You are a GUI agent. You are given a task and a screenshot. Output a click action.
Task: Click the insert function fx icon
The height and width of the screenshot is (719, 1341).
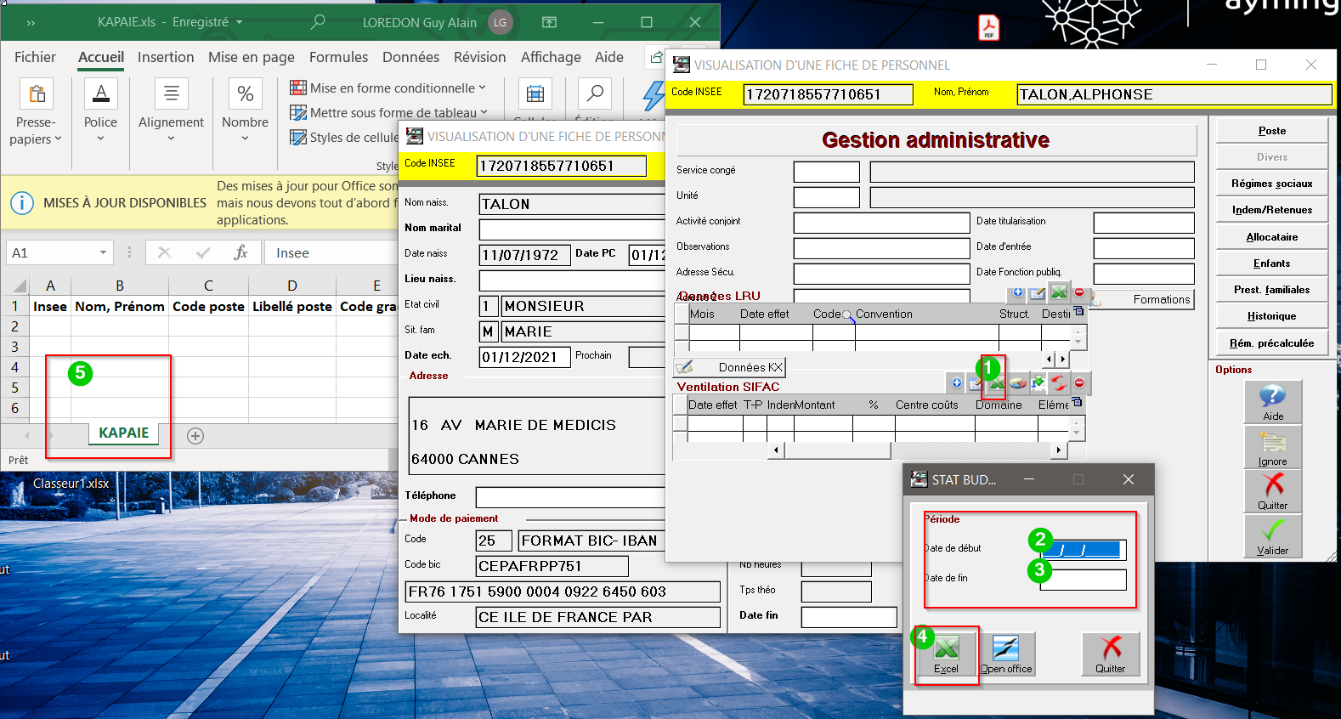click(240, 252)
